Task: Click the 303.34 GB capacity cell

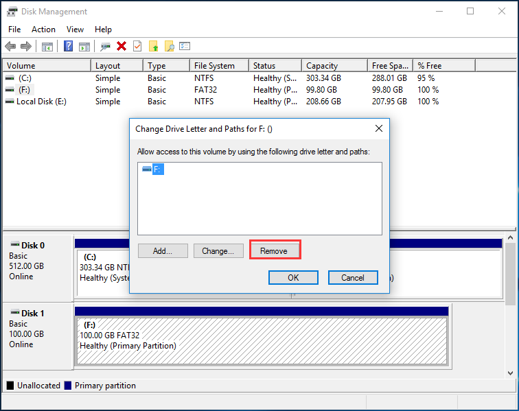Action: 323,78
